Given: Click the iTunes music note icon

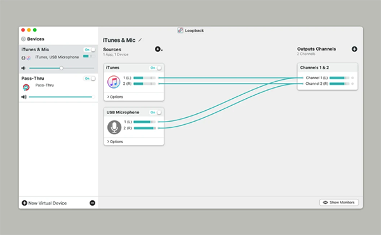Looking at the screenshot, I should [114, 82].
